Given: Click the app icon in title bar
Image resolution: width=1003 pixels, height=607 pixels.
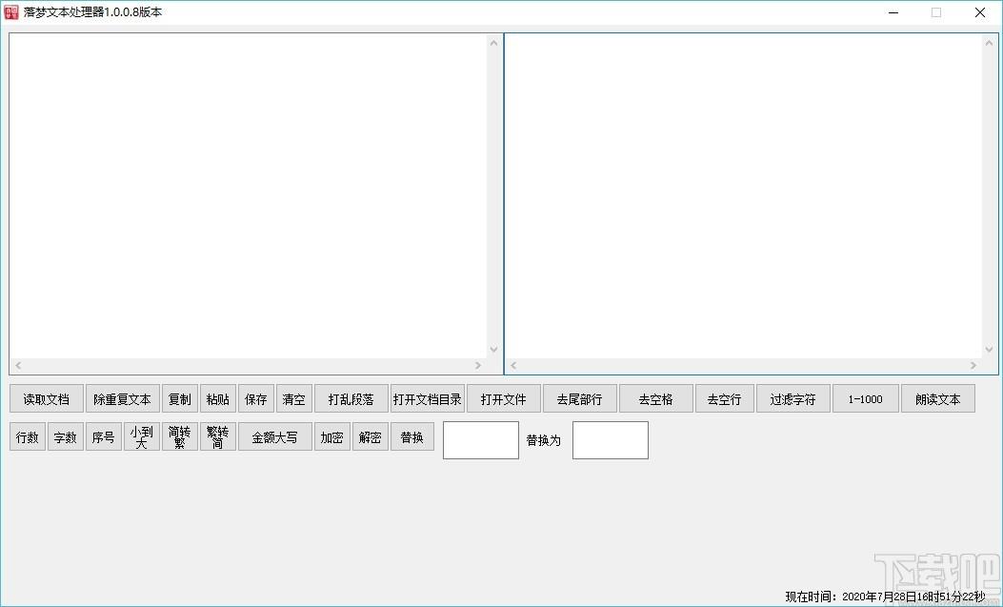Looking at the screenshot, I should [11, 12].
